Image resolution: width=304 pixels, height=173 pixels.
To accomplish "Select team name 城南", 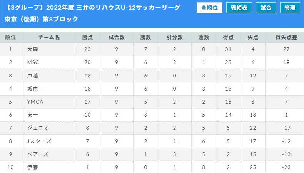I will (32, 89).
